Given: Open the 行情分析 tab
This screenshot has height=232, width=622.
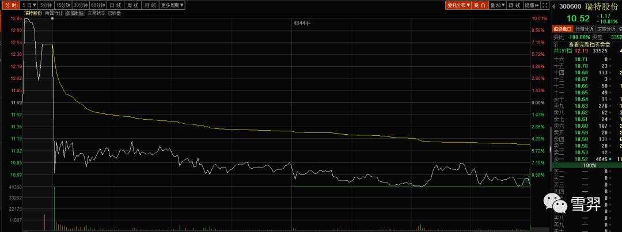Looking at the screenshot, I should click(x=584, y=29).
